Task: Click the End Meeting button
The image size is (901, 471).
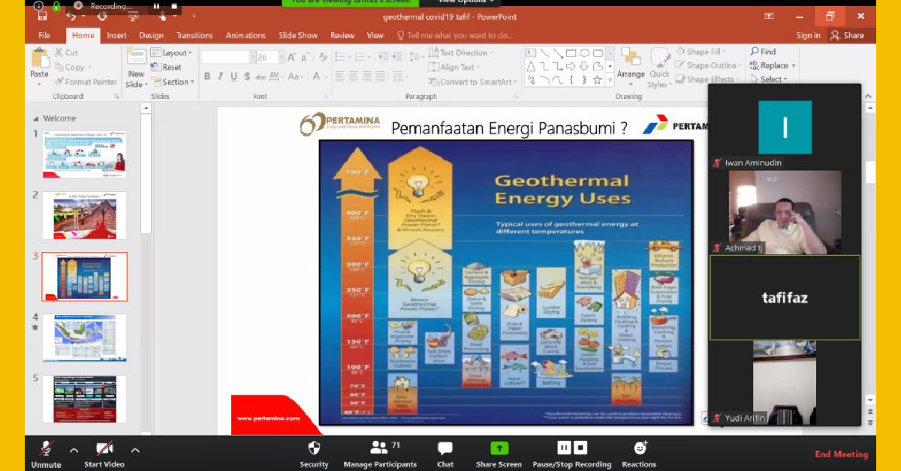Action: click(x=839, y=454)
